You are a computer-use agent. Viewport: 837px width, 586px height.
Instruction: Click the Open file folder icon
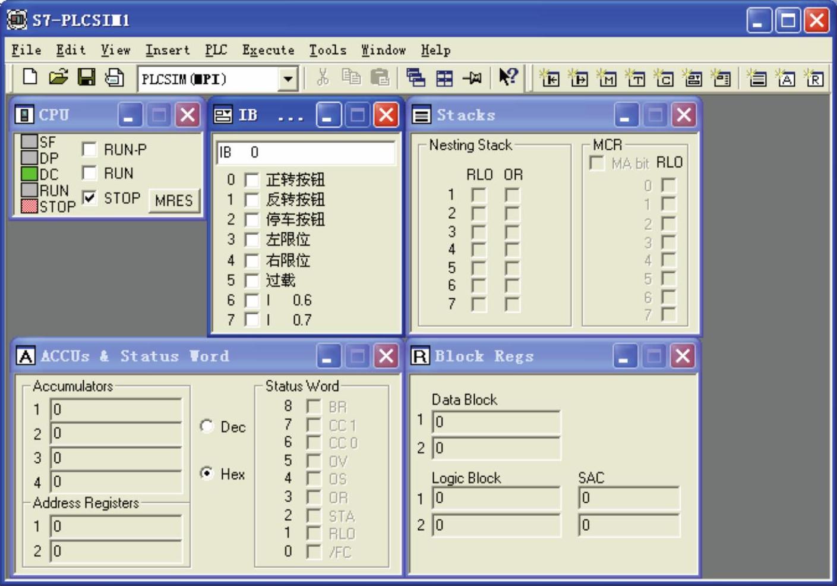click(58, 77)
